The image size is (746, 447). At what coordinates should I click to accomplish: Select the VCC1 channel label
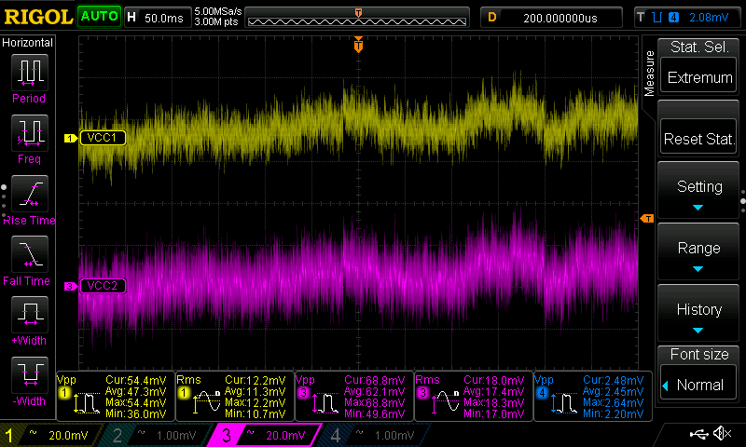pyautogui.click(x=101, y=138)
